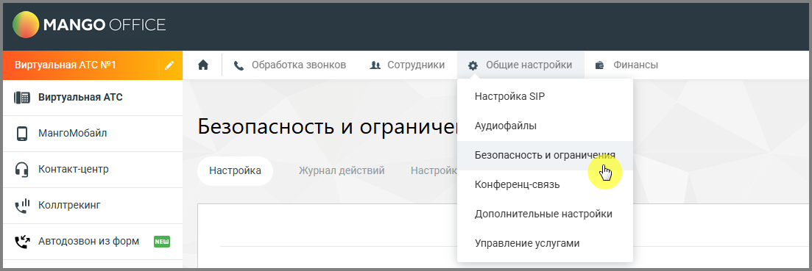Click the desk phone icon for Виртуальная АТС
812x271 pixels.
(22, 98)
